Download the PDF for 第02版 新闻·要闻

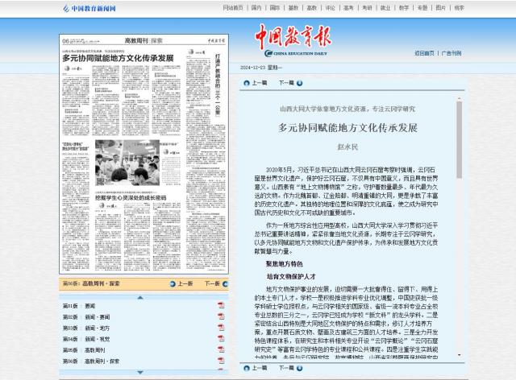point(221,317)
